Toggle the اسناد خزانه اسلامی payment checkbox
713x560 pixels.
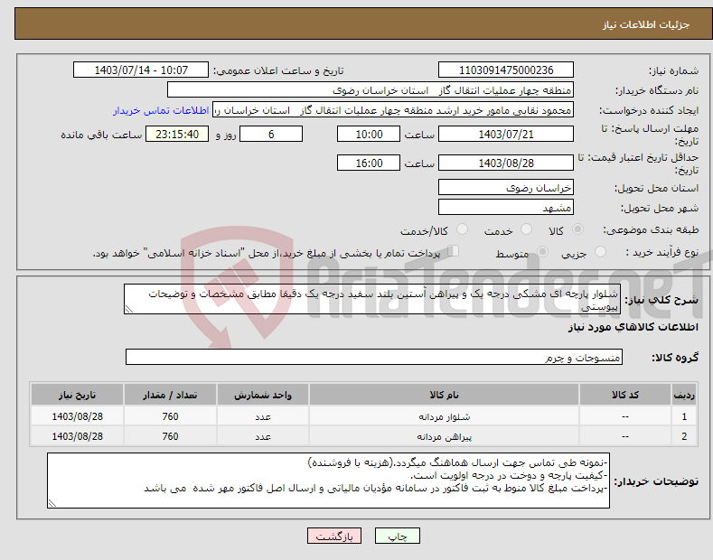pos(454,251)
